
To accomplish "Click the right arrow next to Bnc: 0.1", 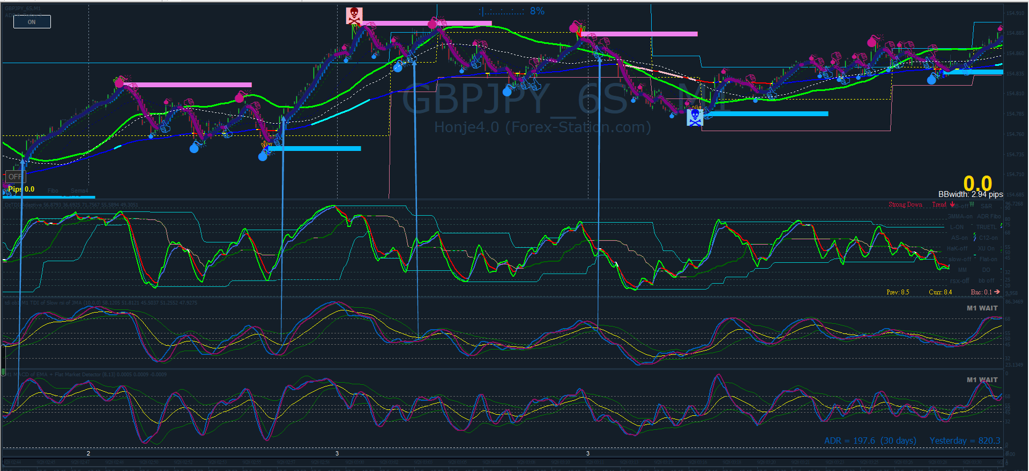I will point(997,292).
